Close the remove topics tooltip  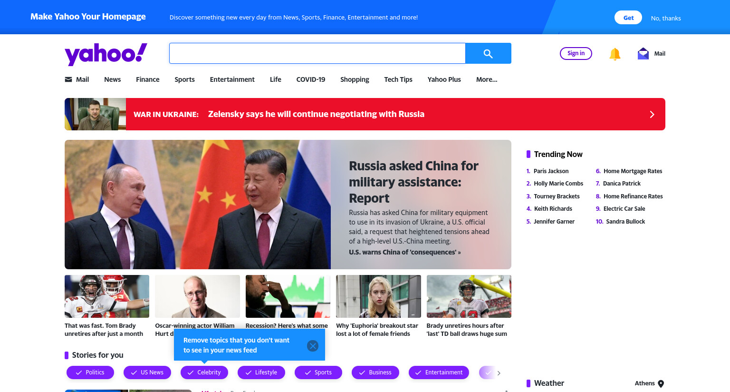click(313, 346)
